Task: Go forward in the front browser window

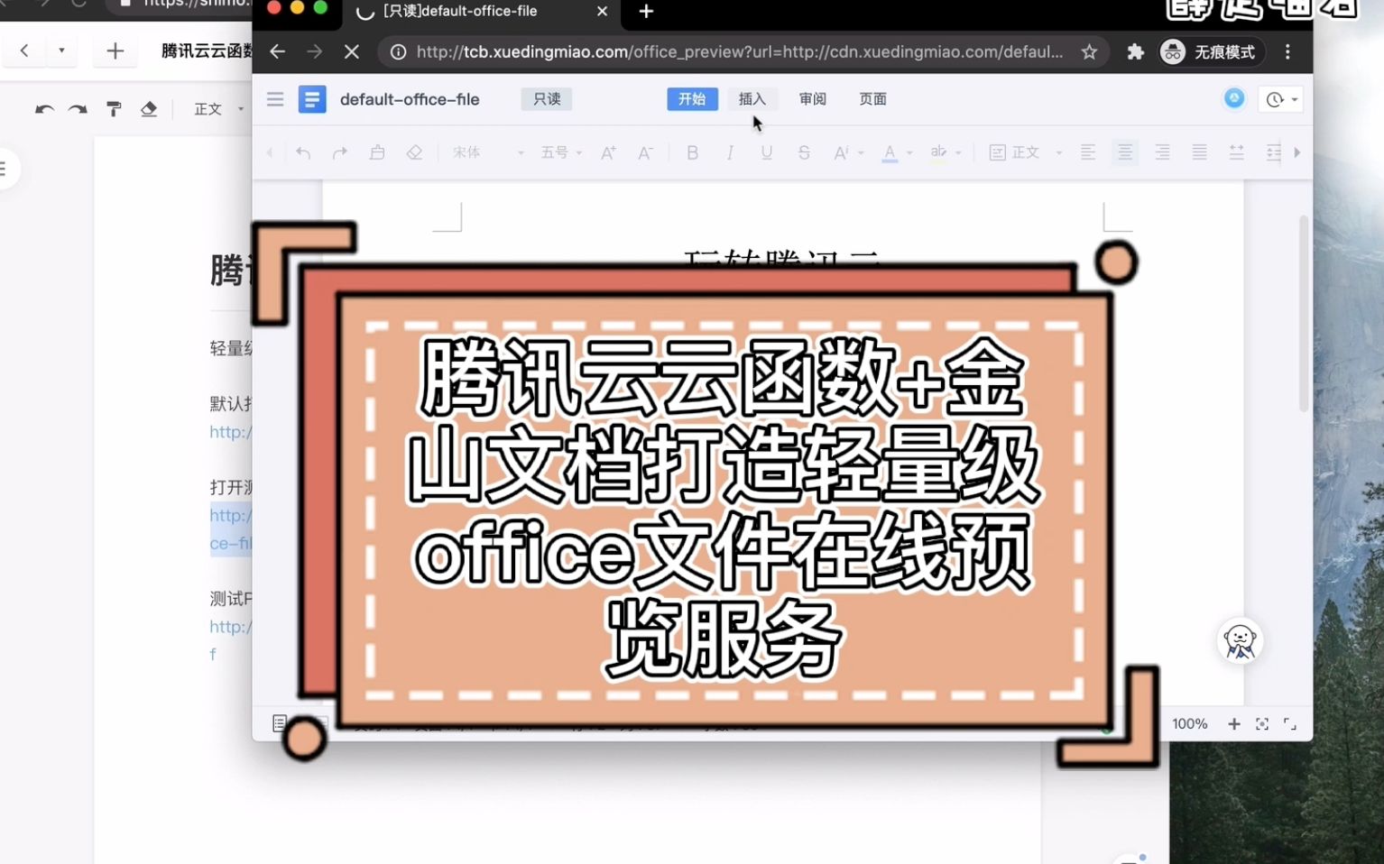Action: point(314,51)
